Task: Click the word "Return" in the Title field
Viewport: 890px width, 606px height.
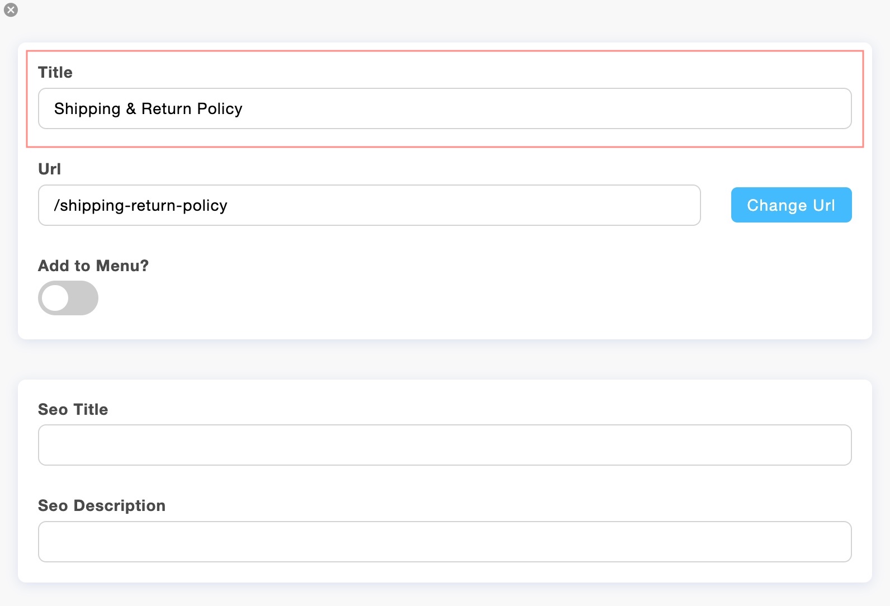Action: (x=166, y=108)
